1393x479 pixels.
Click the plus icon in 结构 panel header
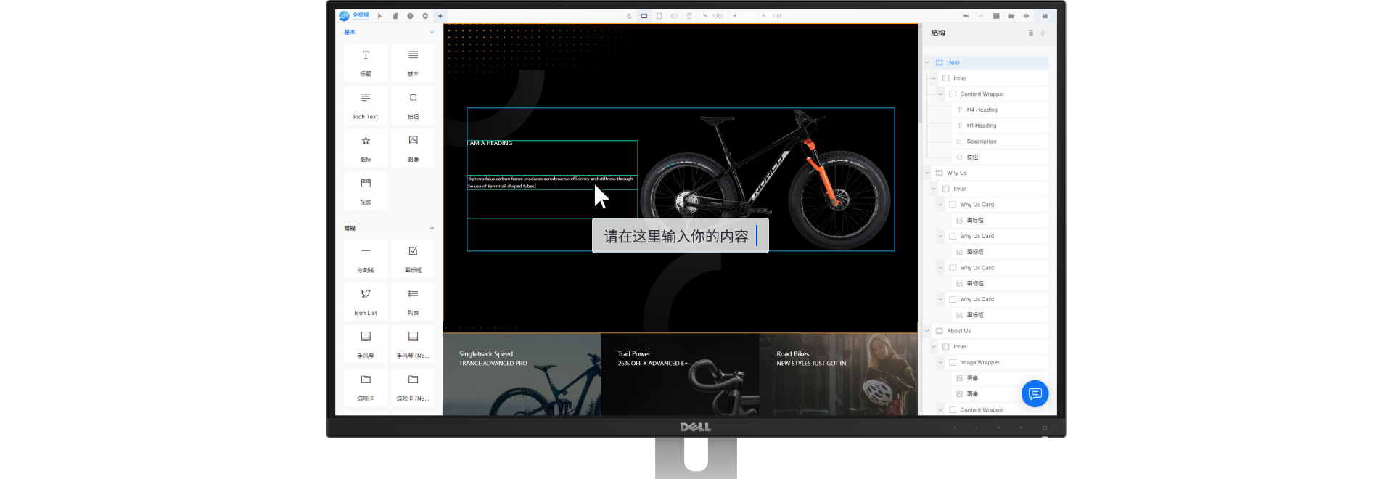pos(1043,33)
